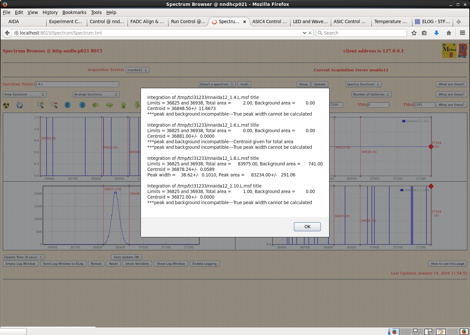Open the Edit menu
Screen dimensions: 470x335
19,12
